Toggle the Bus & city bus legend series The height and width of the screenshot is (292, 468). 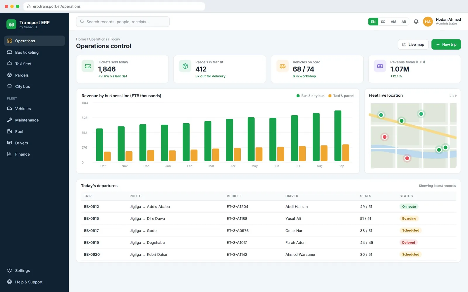tap(310, 96)
